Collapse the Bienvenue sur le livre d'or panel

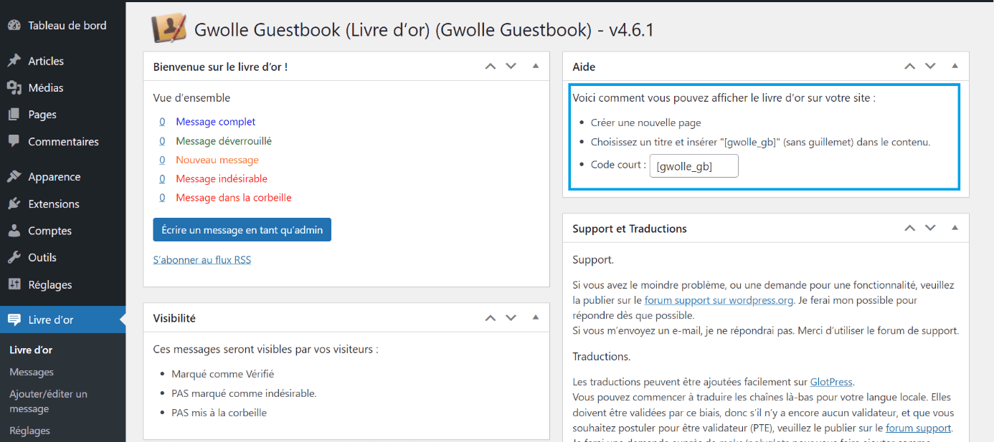pos(535,67)
